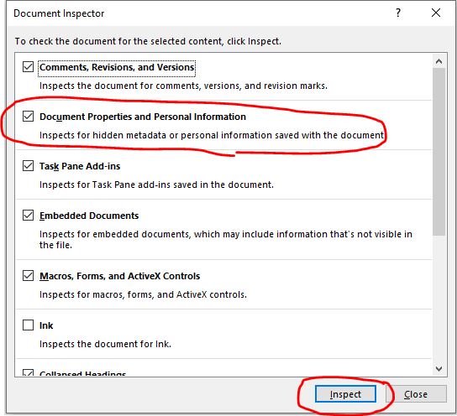
Task: Click the Task Pane Add-ins label
Action: click(x=80, y=166)
